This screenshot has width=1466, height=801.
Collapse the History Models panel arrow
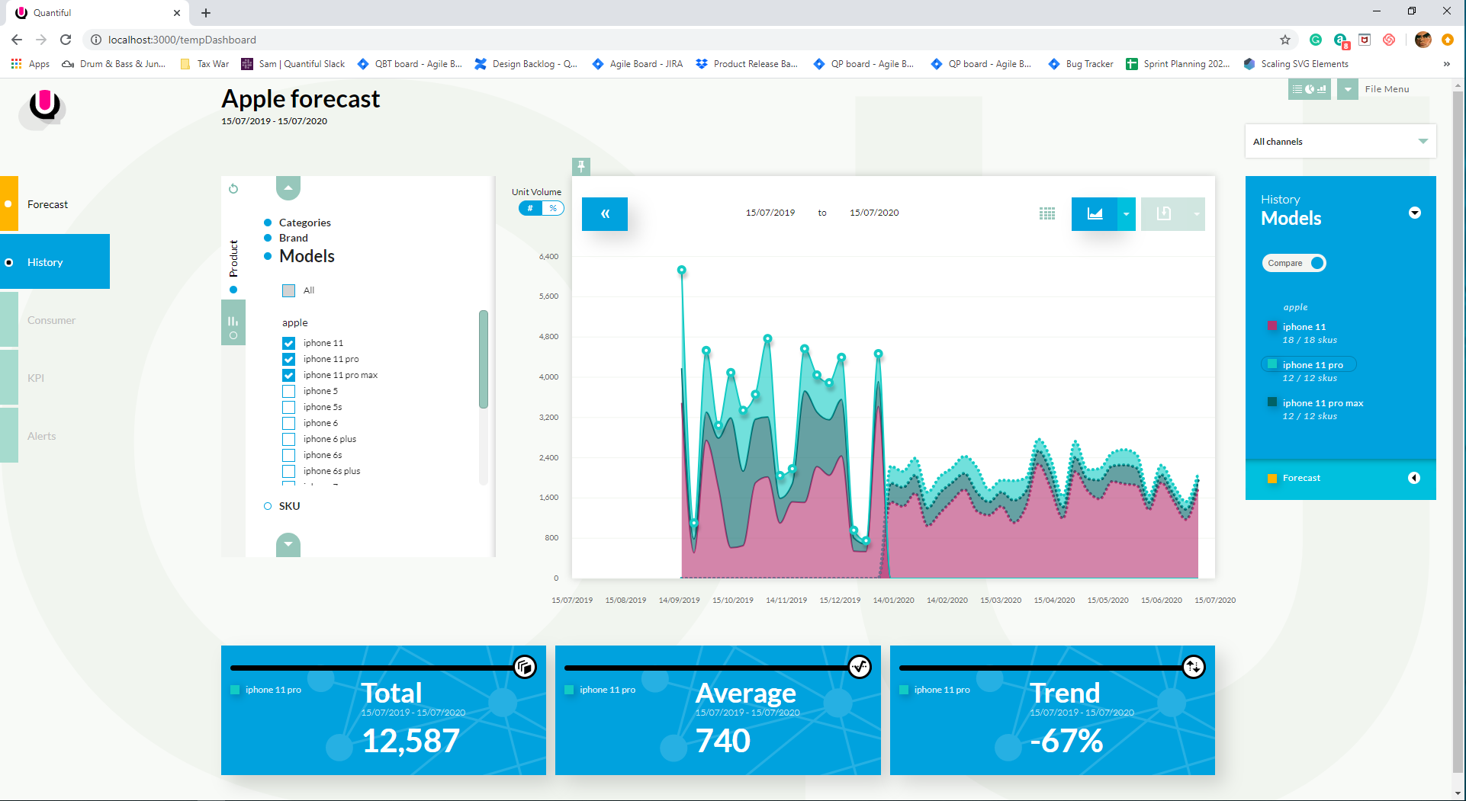click(x=1415, y=213)
